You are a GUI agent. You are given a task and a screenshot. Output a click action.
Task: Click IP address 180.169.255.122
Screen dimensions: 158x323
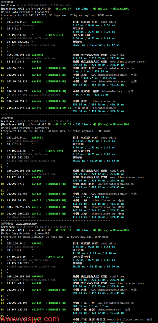[x=18, y=207]
